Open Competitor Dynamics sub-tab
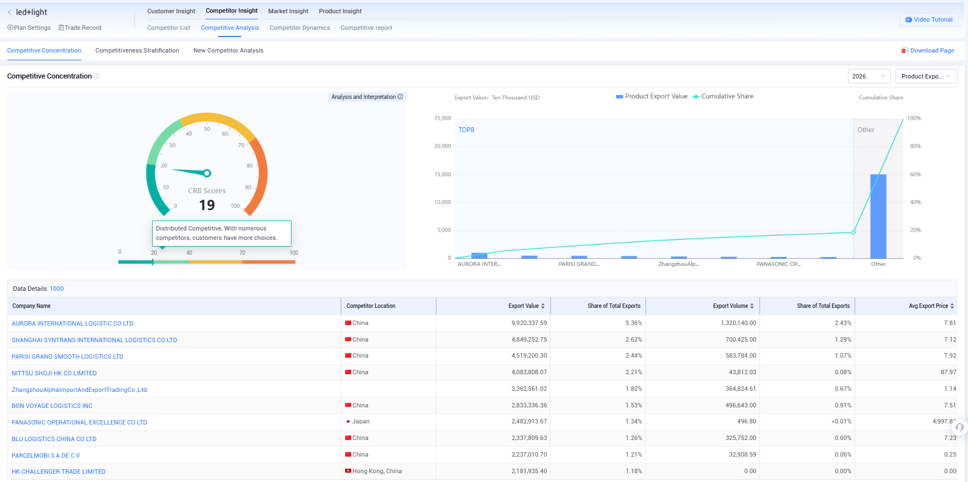The width and height of the screenshot is (968, 482). coord(300,28)
